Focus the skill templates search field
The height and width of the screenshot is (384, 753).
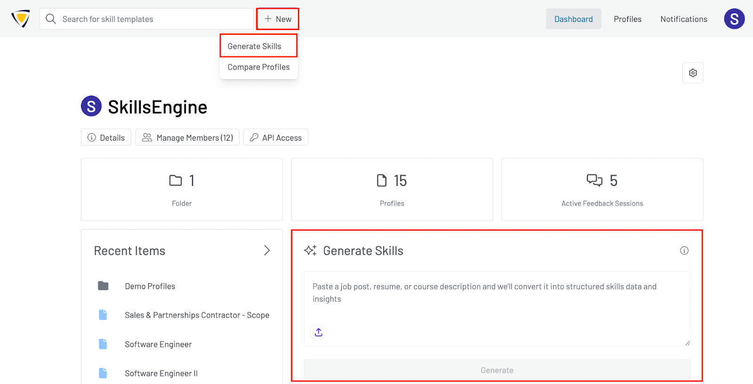[146, 19]
